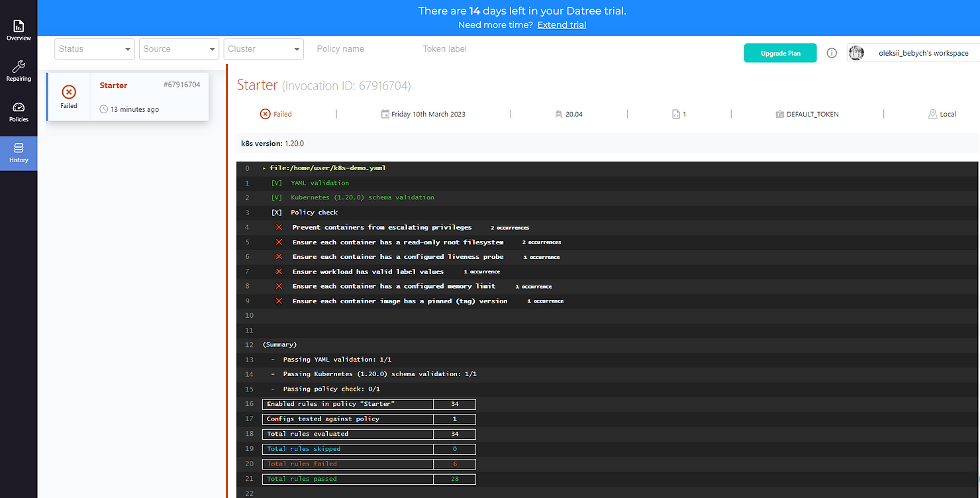Click the Upgrade Plan button

[x=780, y=53]
